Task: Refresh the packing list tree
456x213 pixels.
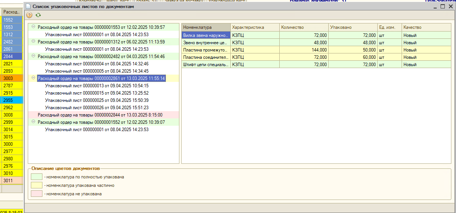Action: 38,15
